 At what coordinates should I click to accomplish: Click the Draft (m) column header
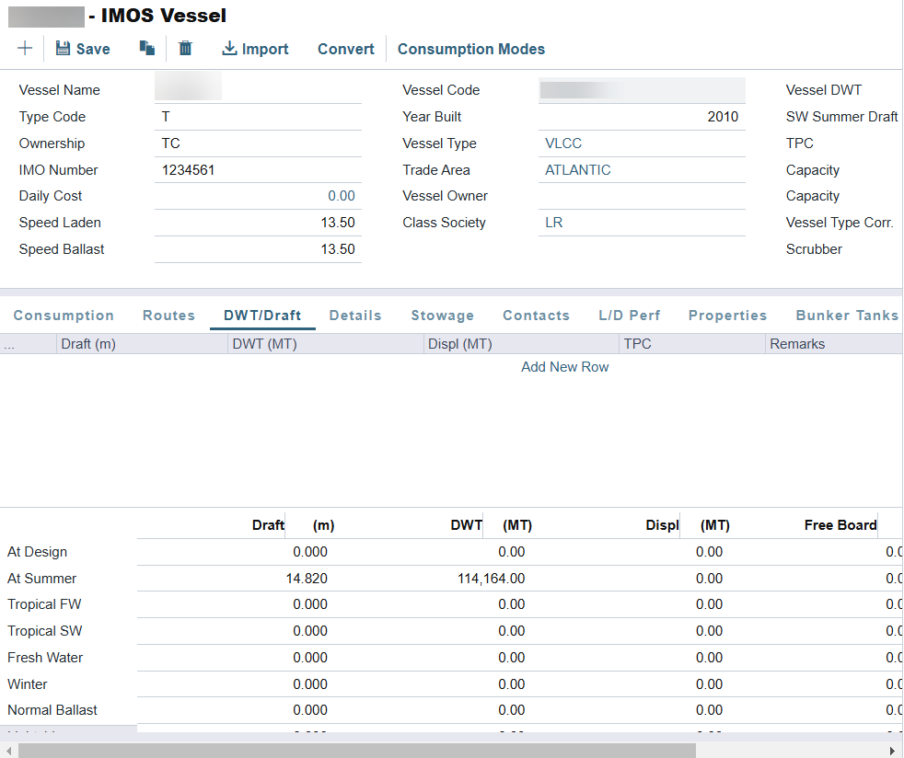[x=140, y=344]
